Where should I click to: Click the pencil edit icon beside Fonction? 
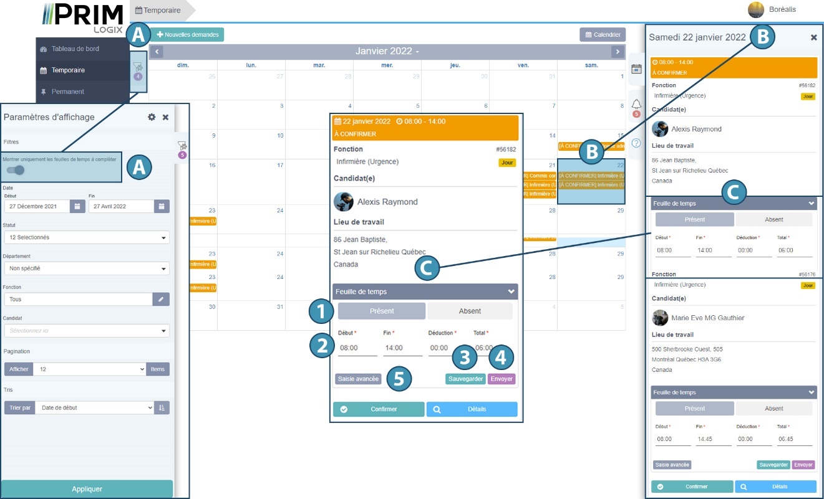(161, 299)
